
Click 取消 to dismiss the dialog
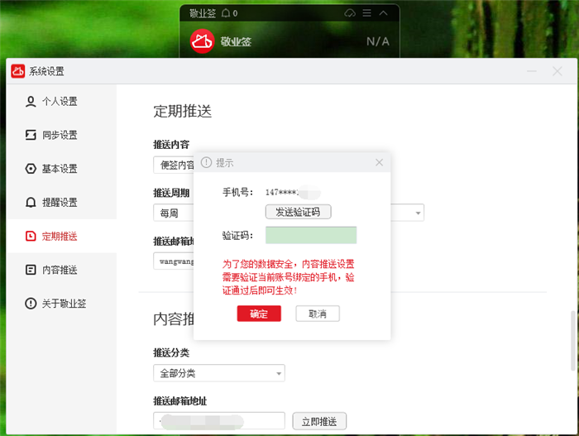318,314
